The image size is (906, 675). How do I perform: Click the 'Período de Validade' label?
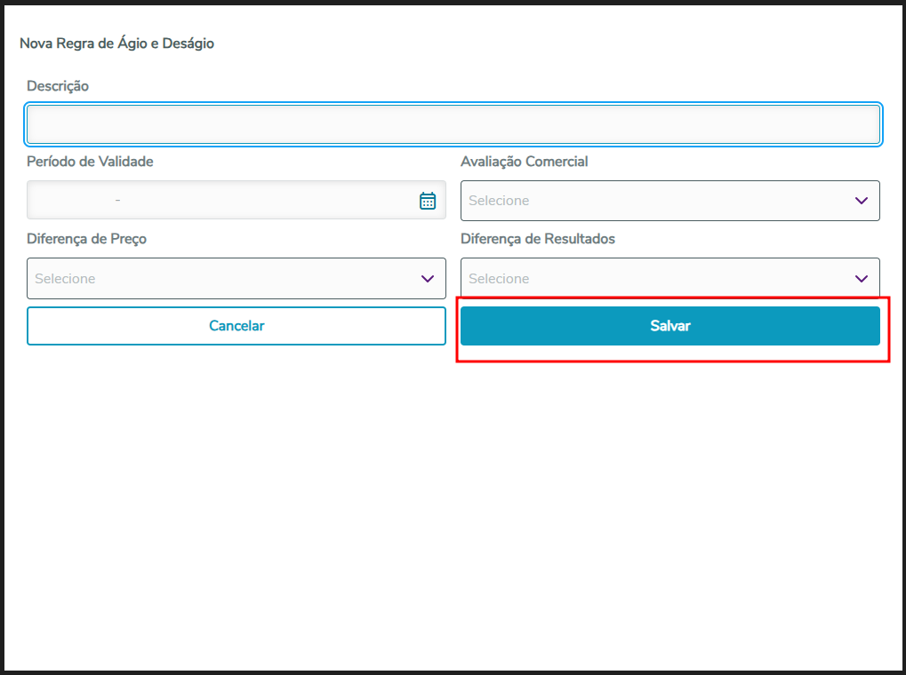pyautogui.click(x=90, y=161)
